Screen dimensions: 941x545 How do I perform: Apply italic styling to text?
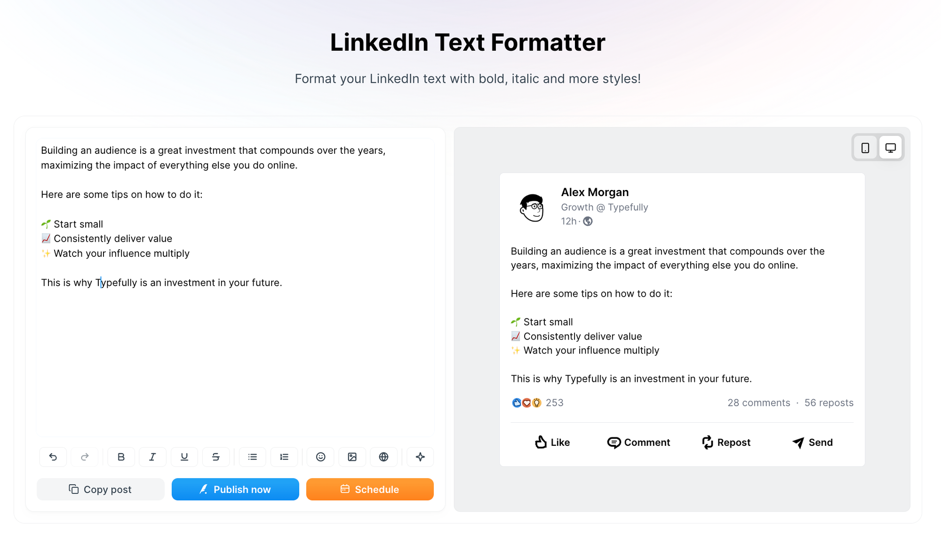click(x=152, y=457)
